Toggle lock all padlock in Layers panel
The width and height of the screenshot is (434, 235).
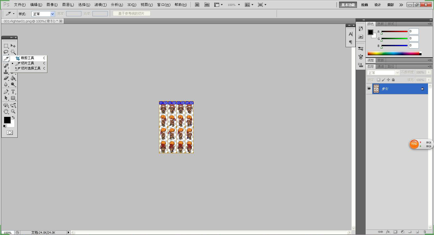(x=393, y=80)
